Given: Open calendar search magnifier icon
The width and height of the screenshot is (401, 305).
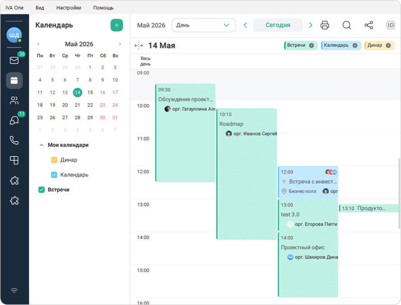Looking at the screenshot, I should (x=346, y=25).
